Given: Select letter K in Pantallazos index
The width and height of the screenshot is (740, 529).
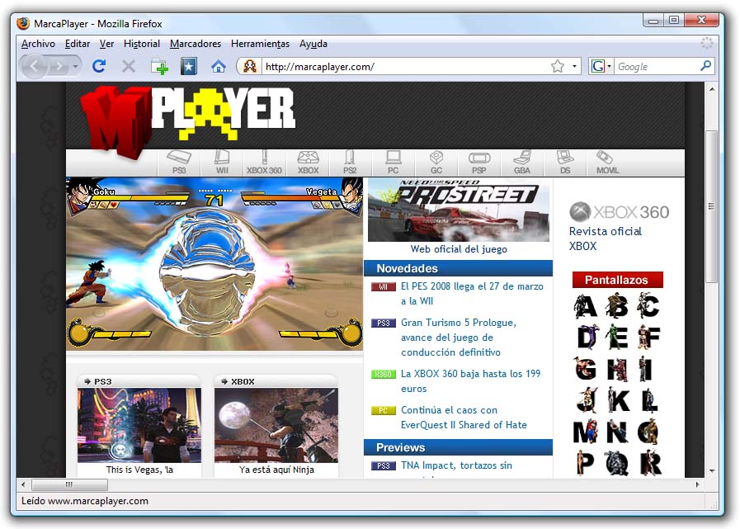Looking at the screenshot, I should 617,400.
